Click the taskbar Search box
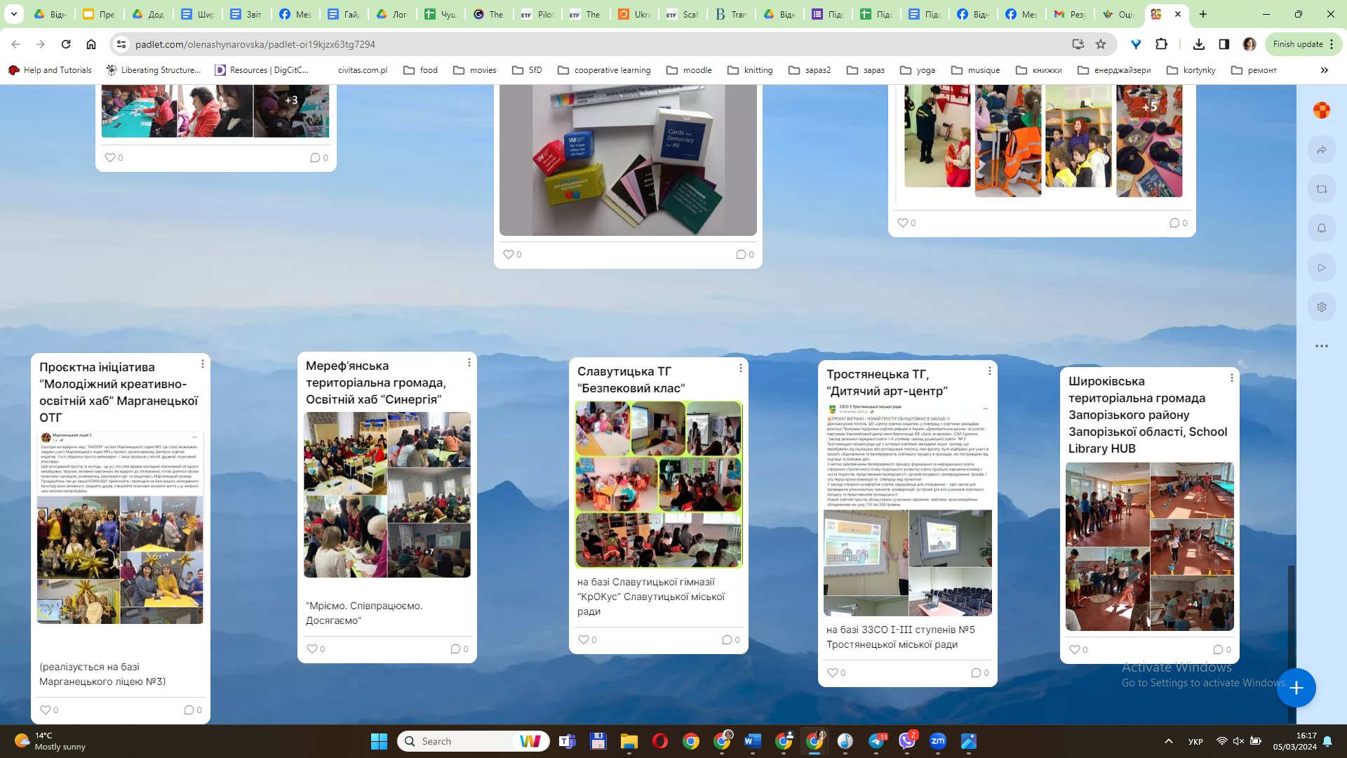Image resolution: width=1347 pixels, height=758 pixels. 474,741
